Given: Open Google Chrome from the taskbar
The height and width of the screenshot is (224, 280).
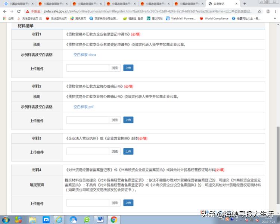Looking at the screenshot, I should [x=114, y=220].
